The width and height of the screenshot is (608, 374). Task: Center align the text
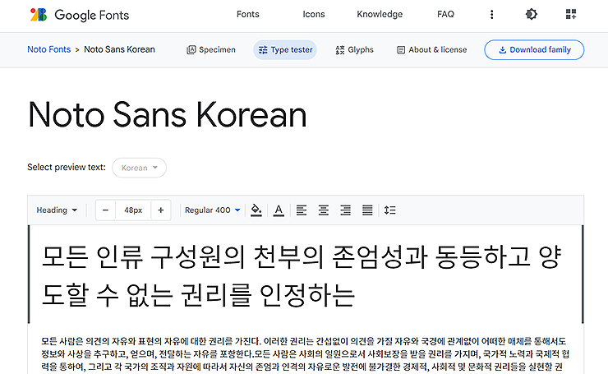click(324, 210)
